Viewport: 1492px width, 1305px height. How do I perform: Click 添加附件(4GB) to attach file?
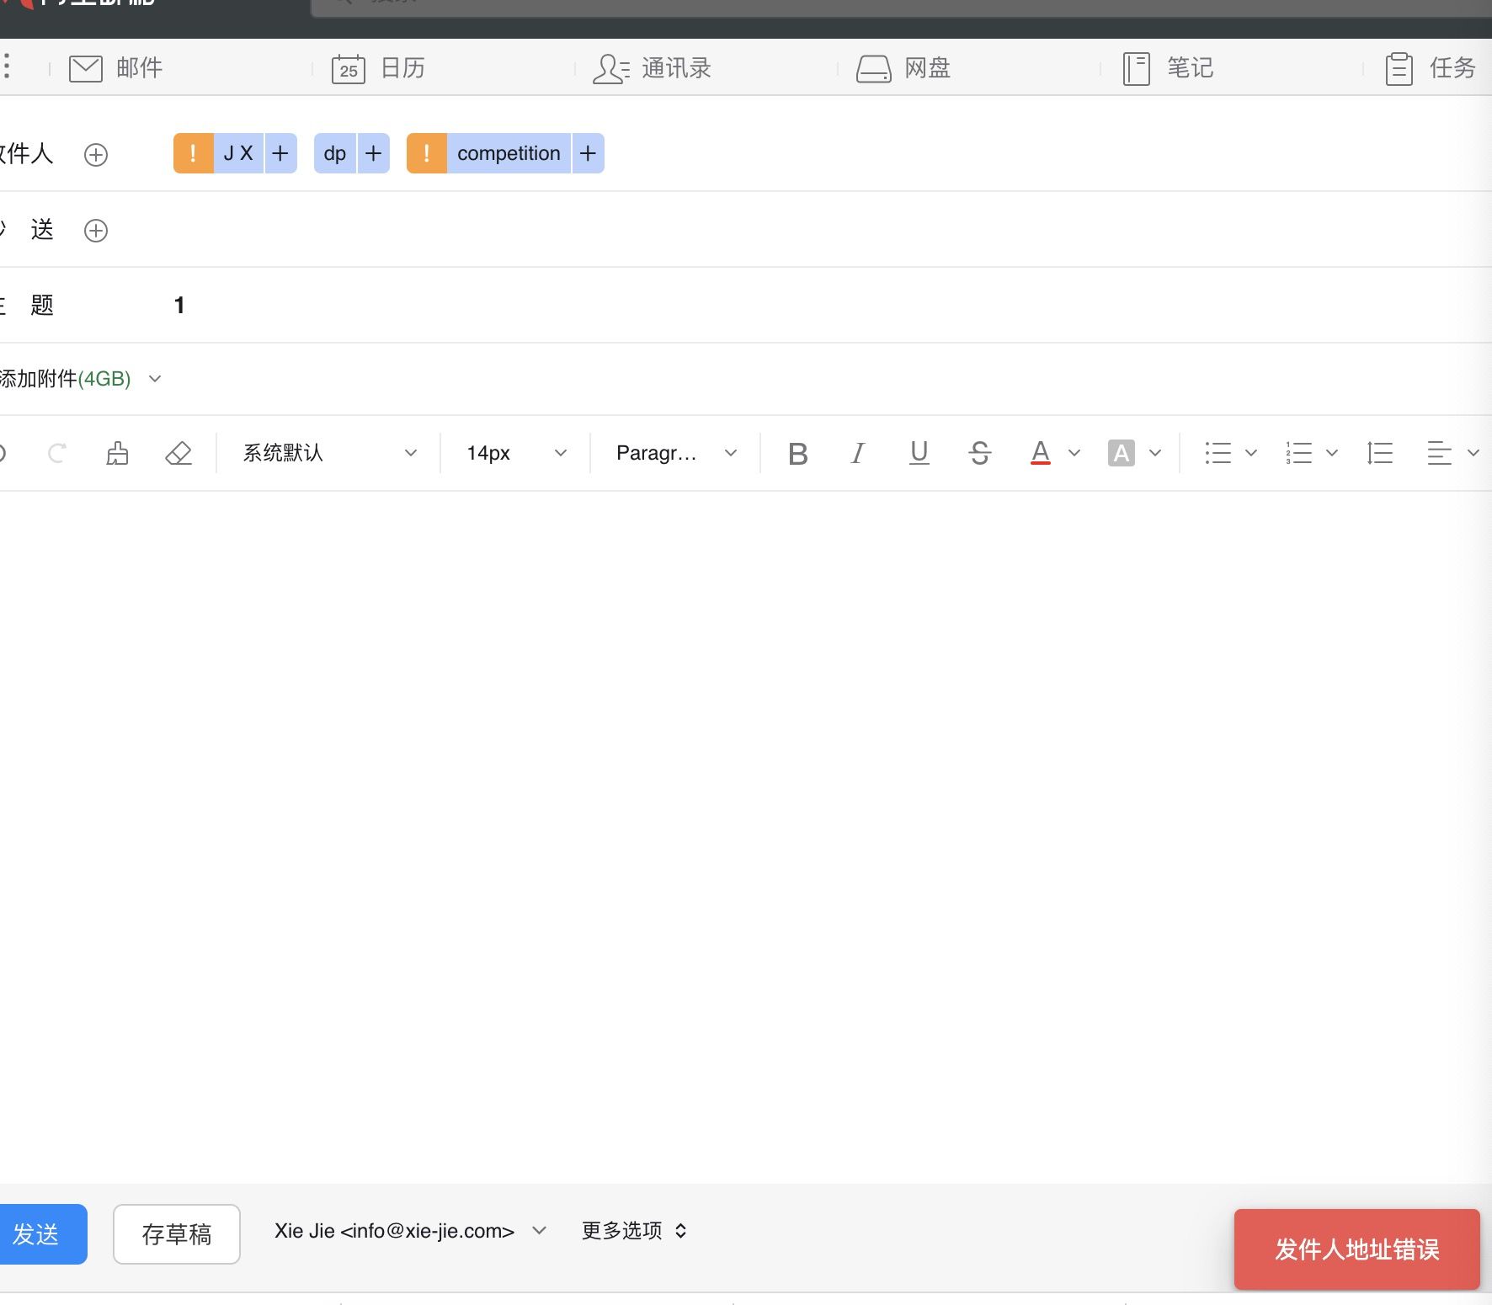(66, 379)
